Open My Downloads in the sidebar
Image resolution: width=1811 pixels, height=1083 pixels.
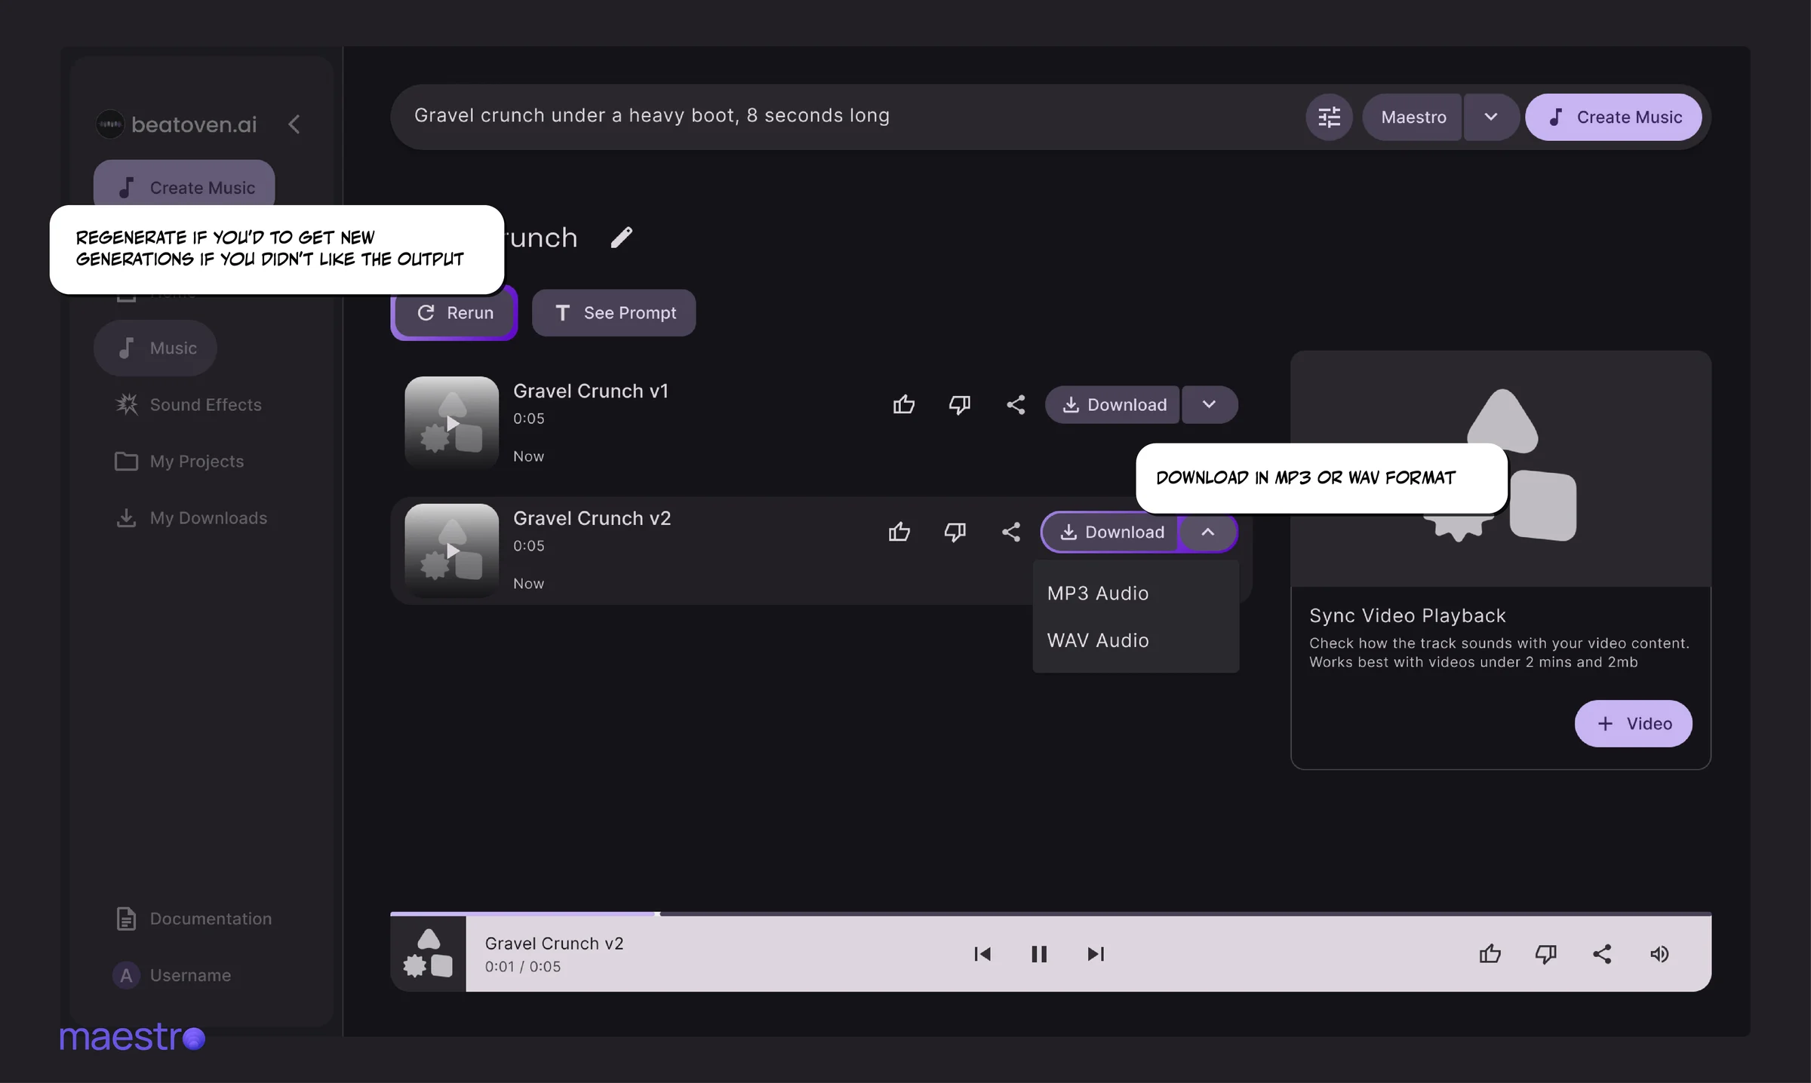point(191,518)
